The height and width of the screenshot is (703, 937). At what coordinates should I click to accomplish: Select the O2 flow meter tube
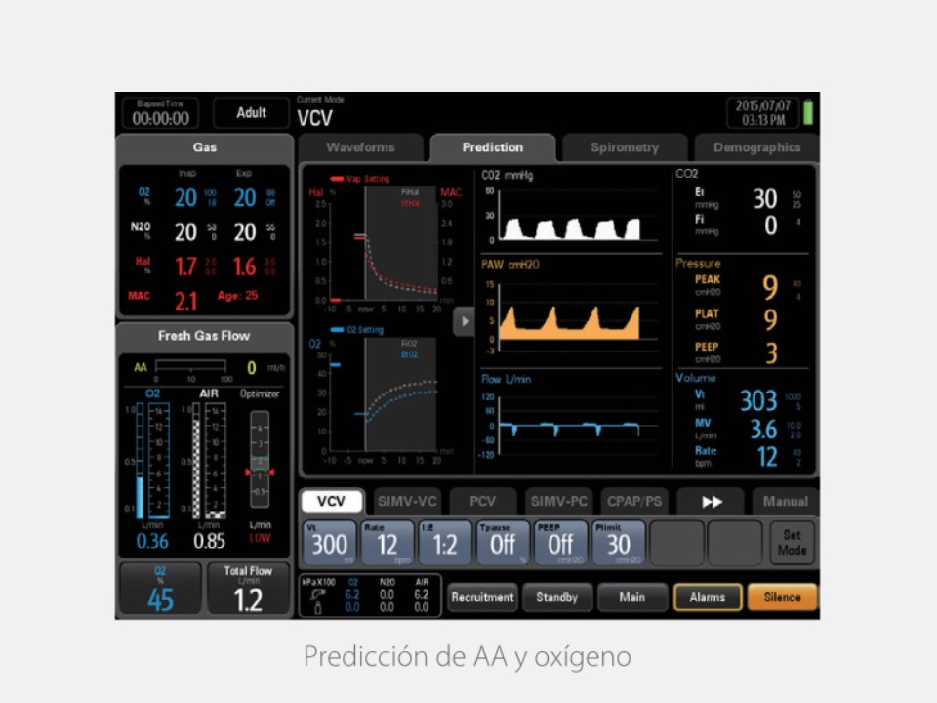[x=159, y=460]
